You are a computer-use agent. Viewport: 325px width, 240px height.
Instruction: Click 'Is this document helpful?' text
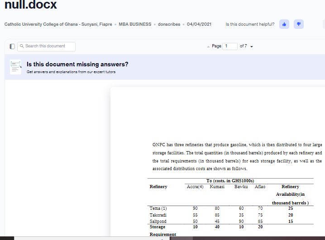coord(250,24)
